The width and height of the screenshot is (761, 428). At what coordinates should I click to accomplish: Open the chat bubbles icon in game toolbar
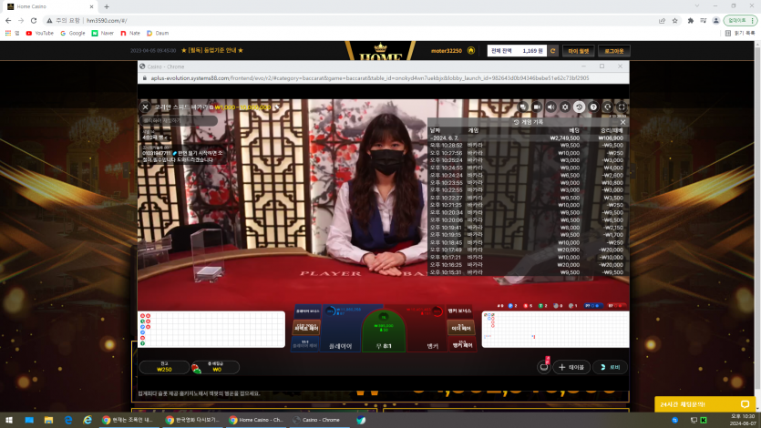pos(523,107)
